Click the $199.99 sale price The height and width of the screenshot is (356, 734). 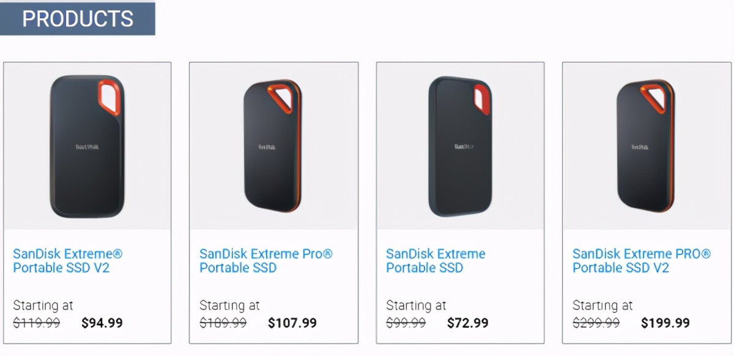click(665, 323)
